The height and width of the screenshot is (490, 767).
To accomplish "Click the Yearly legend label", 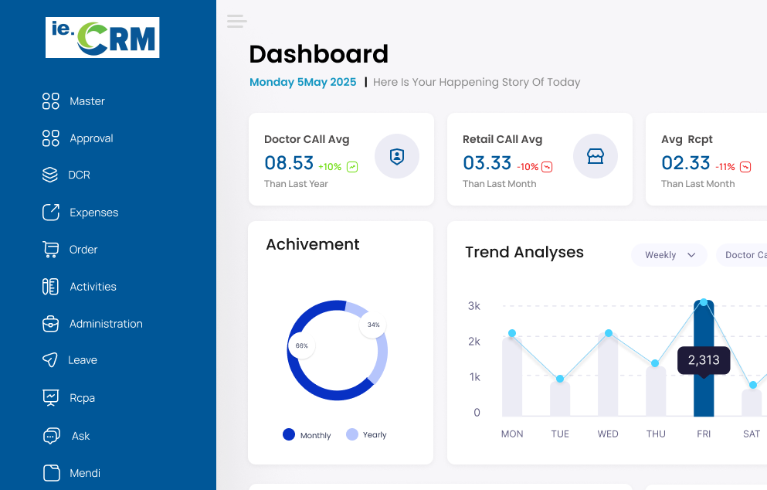I will pyautogui.click(x=375, y=434).
